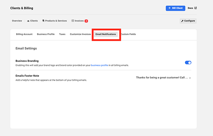Click the Business Branding label
213x136 pixels.
click(27, 61)
